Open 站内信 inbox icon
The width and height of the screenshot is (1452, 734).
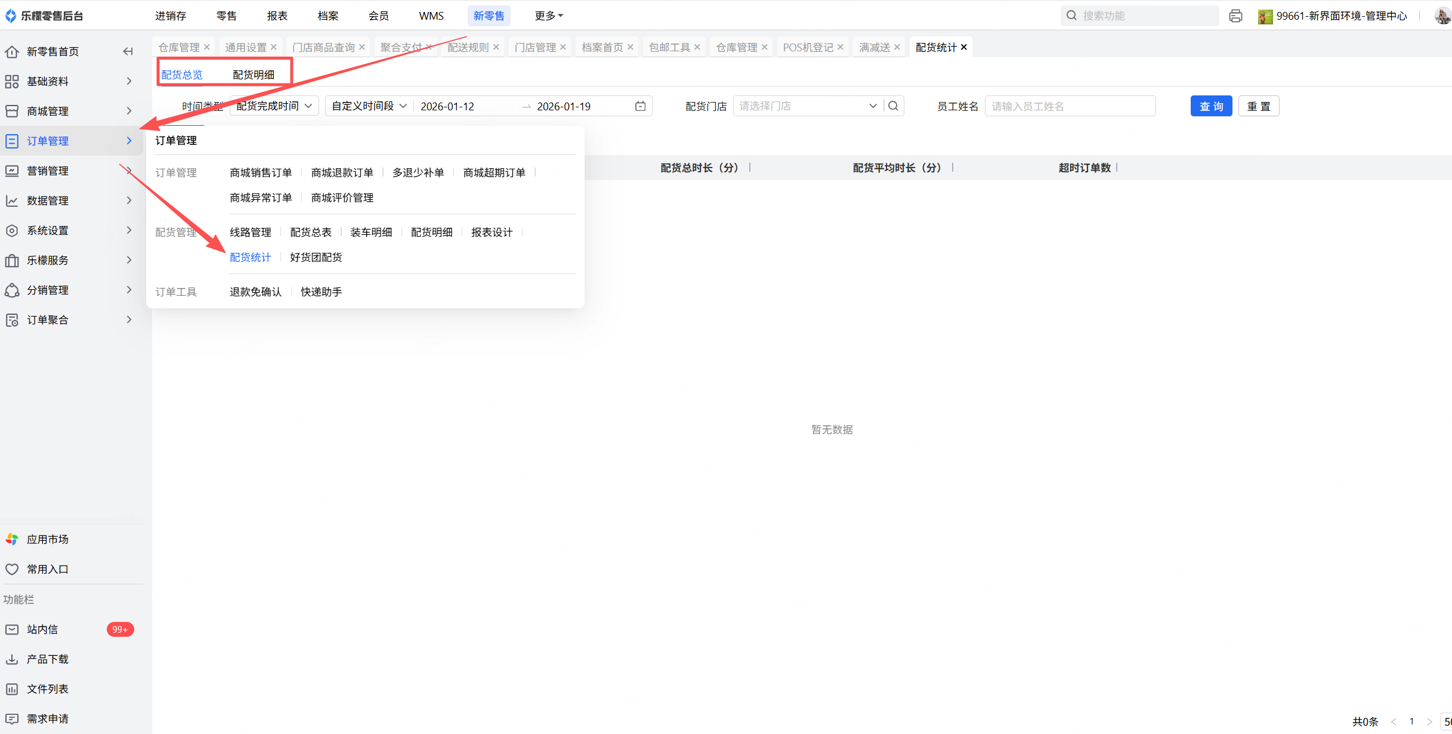click(x=12, y=629)
